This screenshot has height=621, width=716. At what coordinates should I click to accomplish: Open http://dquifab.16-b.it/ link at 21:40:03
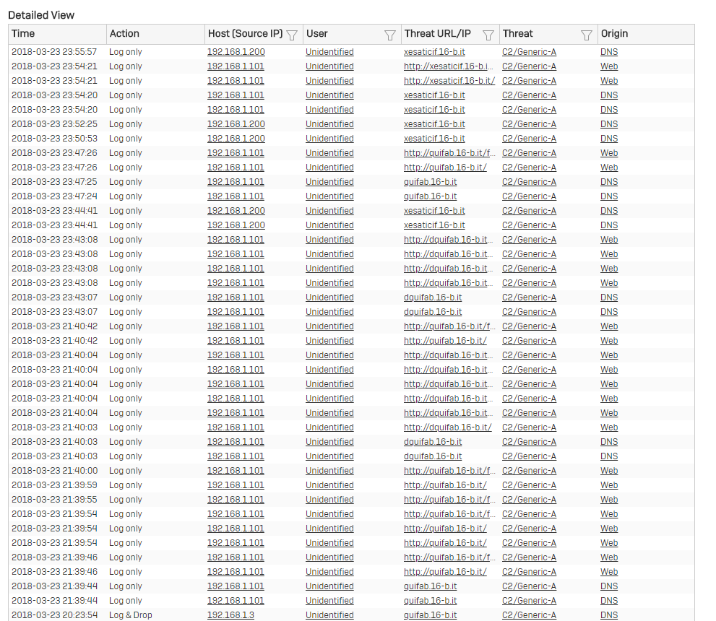pyautogui.click(x=447, y=427)
